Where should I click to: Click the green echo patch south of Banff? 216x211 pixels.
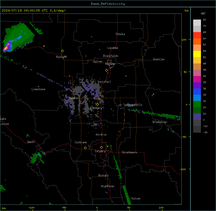(x=34, y=158)
